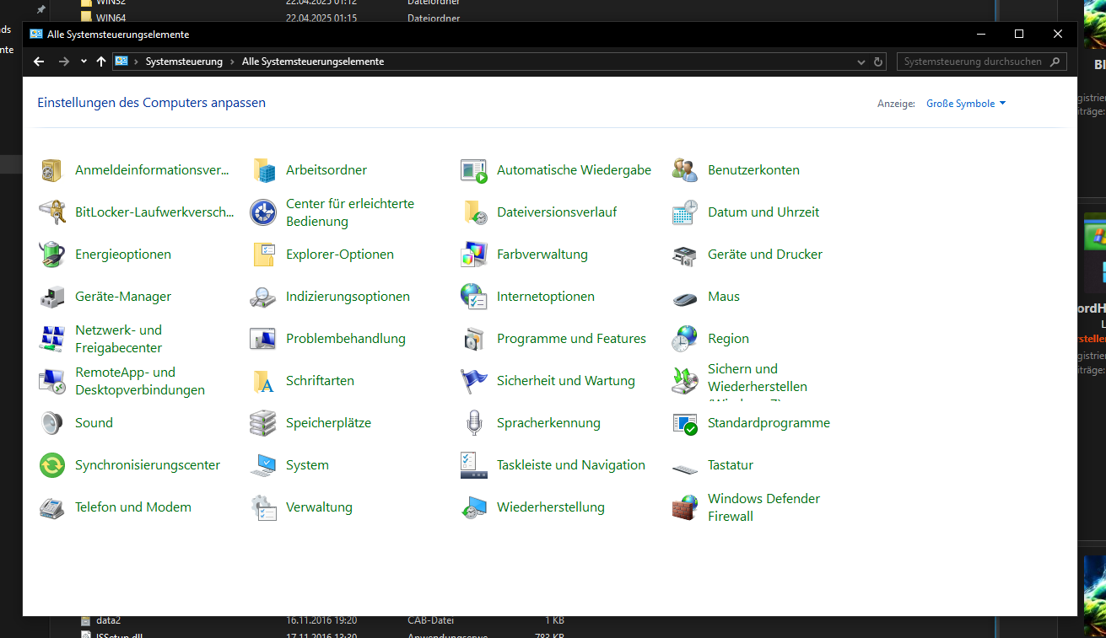This screenshot has height=638, width=1106.
Task: Click the 'Einstellungen des Computers anpassen' heading
Action: (152, 103)
